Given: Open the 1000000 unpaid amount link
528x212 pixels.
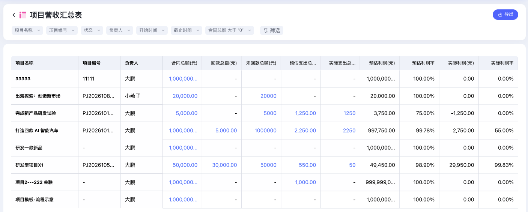Looking at the screenshot, I should click(x=266, y=131).
